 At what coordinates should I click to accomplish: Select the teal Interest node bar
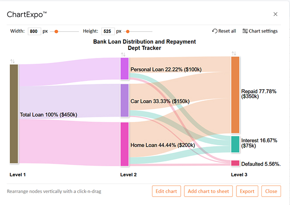click(x=235, y=144)
